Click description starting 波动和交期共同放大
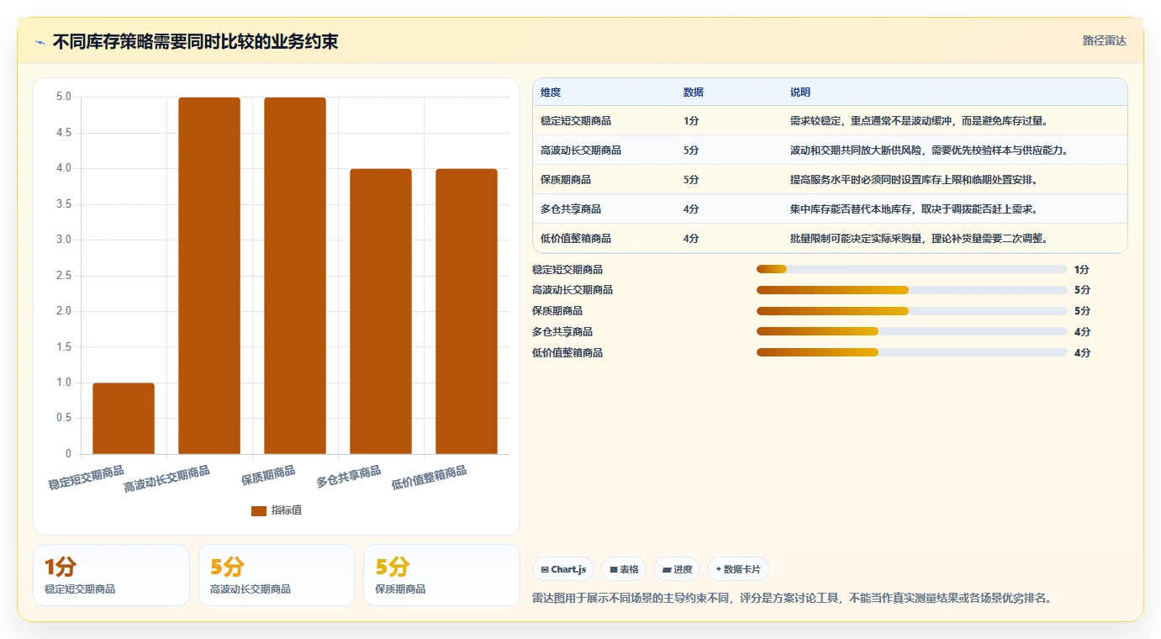1161x639 pixels. [x=929, y=150]
